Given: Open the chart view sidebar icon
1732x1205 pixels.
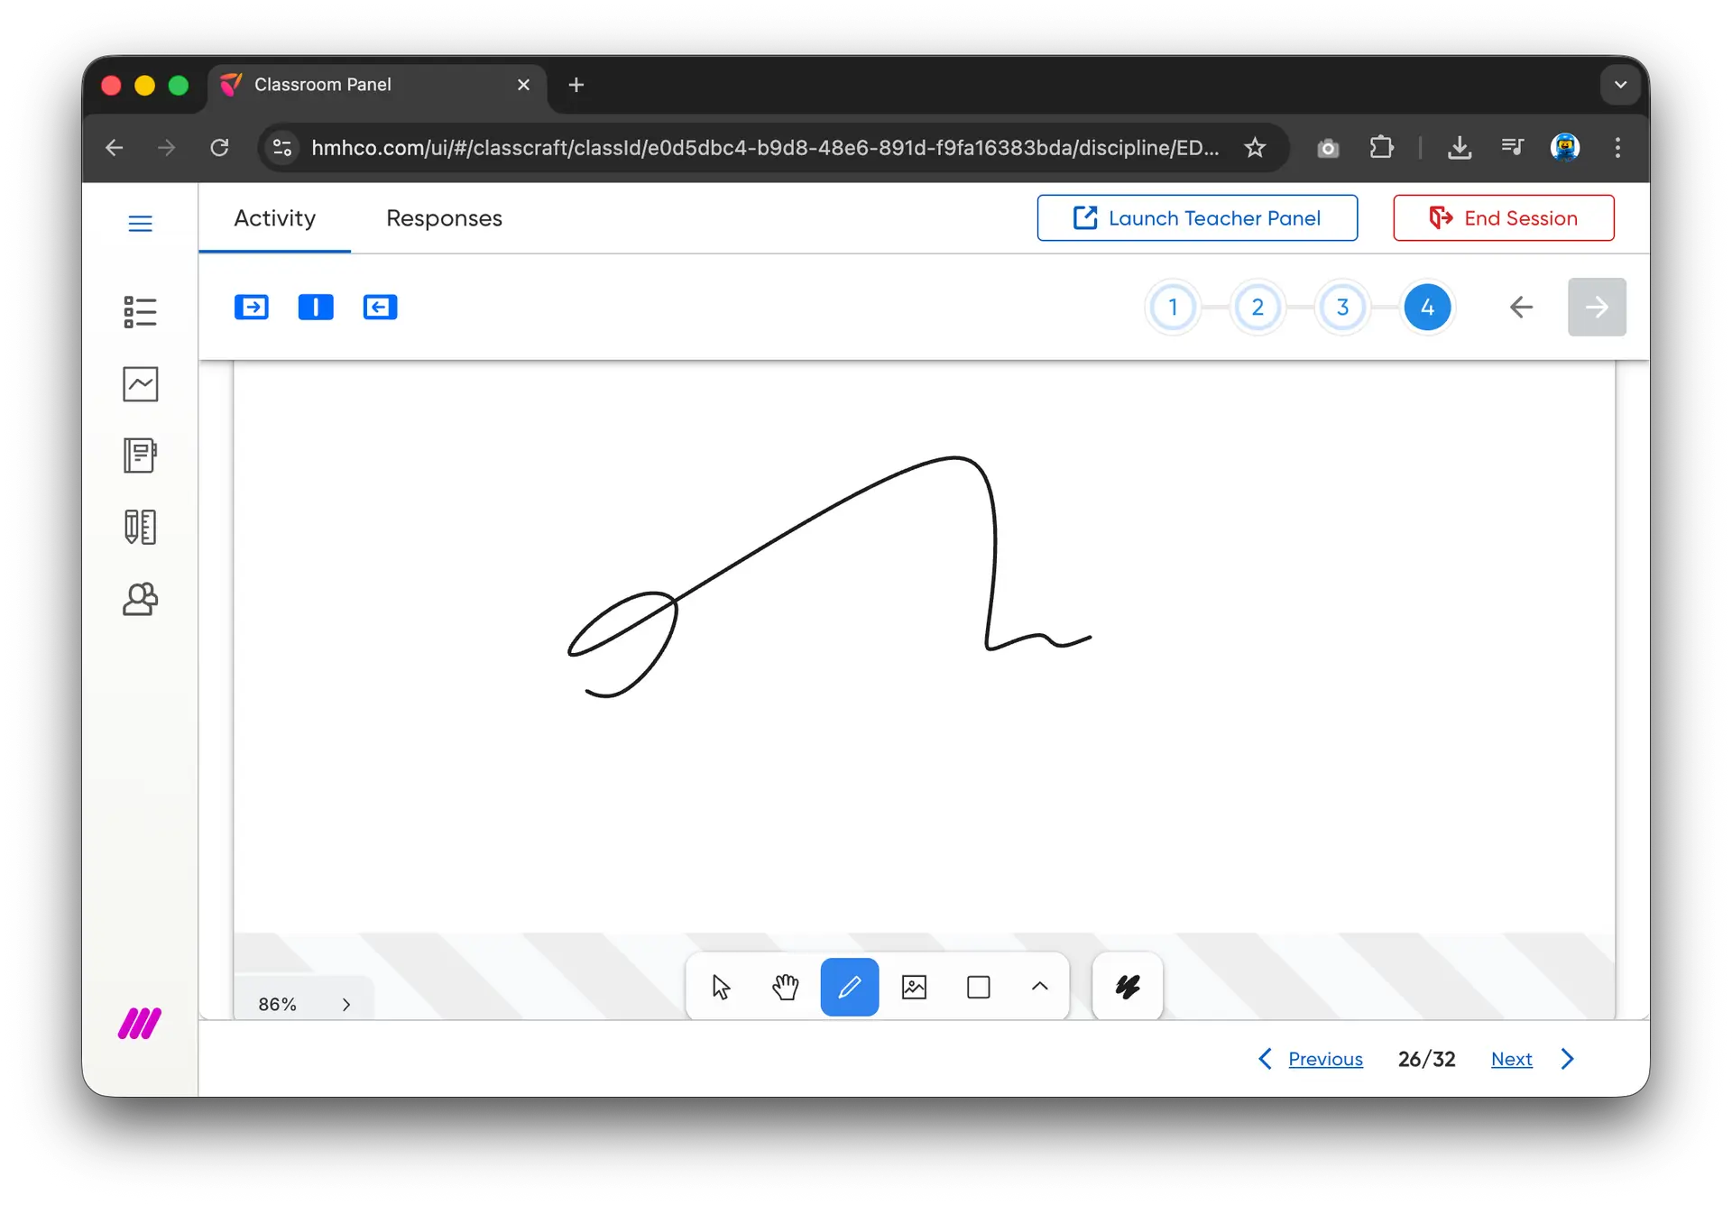Looking at the screenshot, I should (x=140, y=384).
